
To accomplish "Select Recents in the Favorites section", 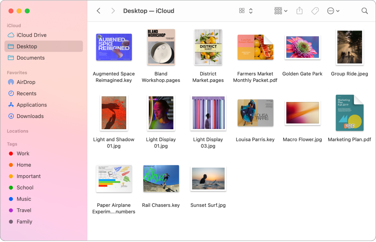I will (x=26, y=93).
